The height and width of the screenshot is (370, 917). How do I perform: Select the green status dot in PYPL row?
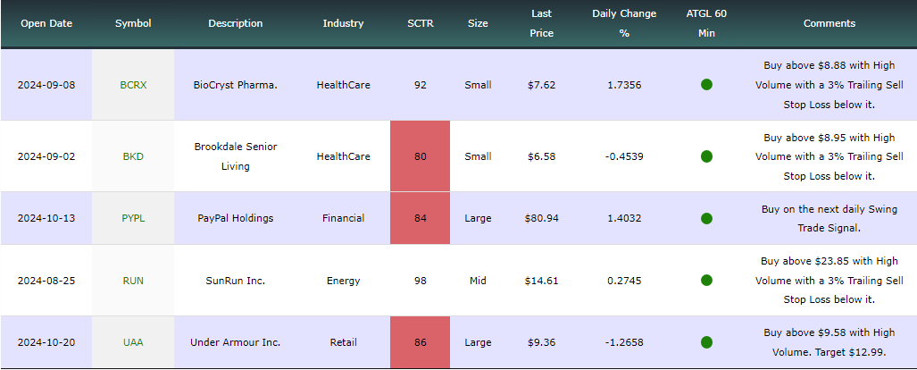(706, 218)
